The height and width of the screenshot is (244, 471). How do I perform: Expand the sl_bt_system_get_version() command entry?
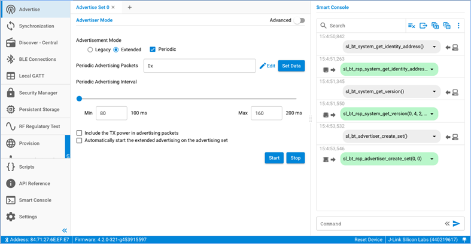coord(434,92)
